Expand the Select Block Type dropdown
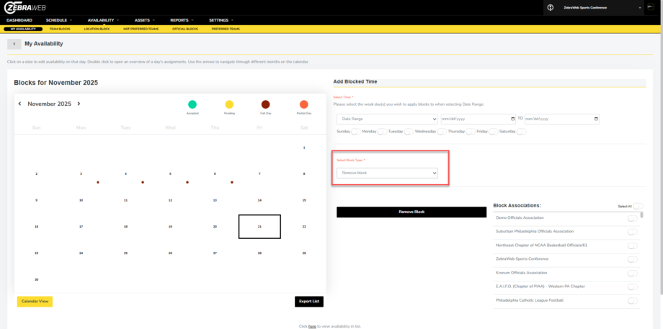 pos(387,173)
